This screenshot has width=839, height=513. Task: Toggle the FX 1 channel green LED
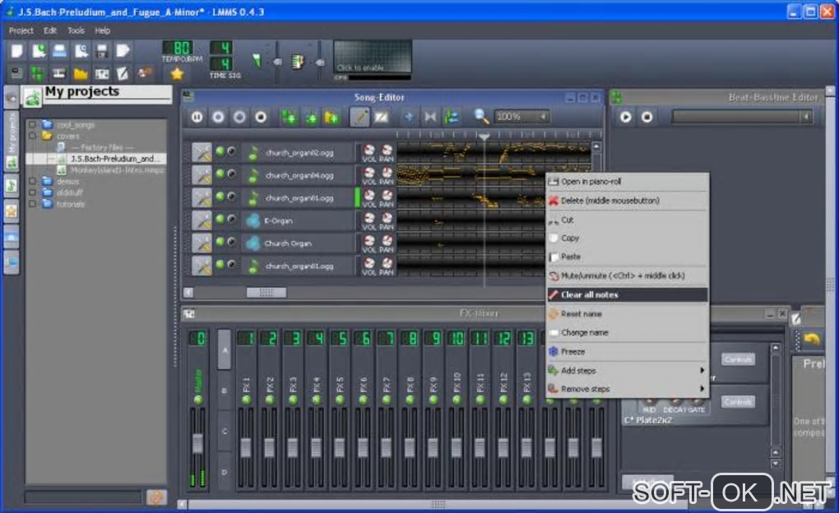point(246,399)
